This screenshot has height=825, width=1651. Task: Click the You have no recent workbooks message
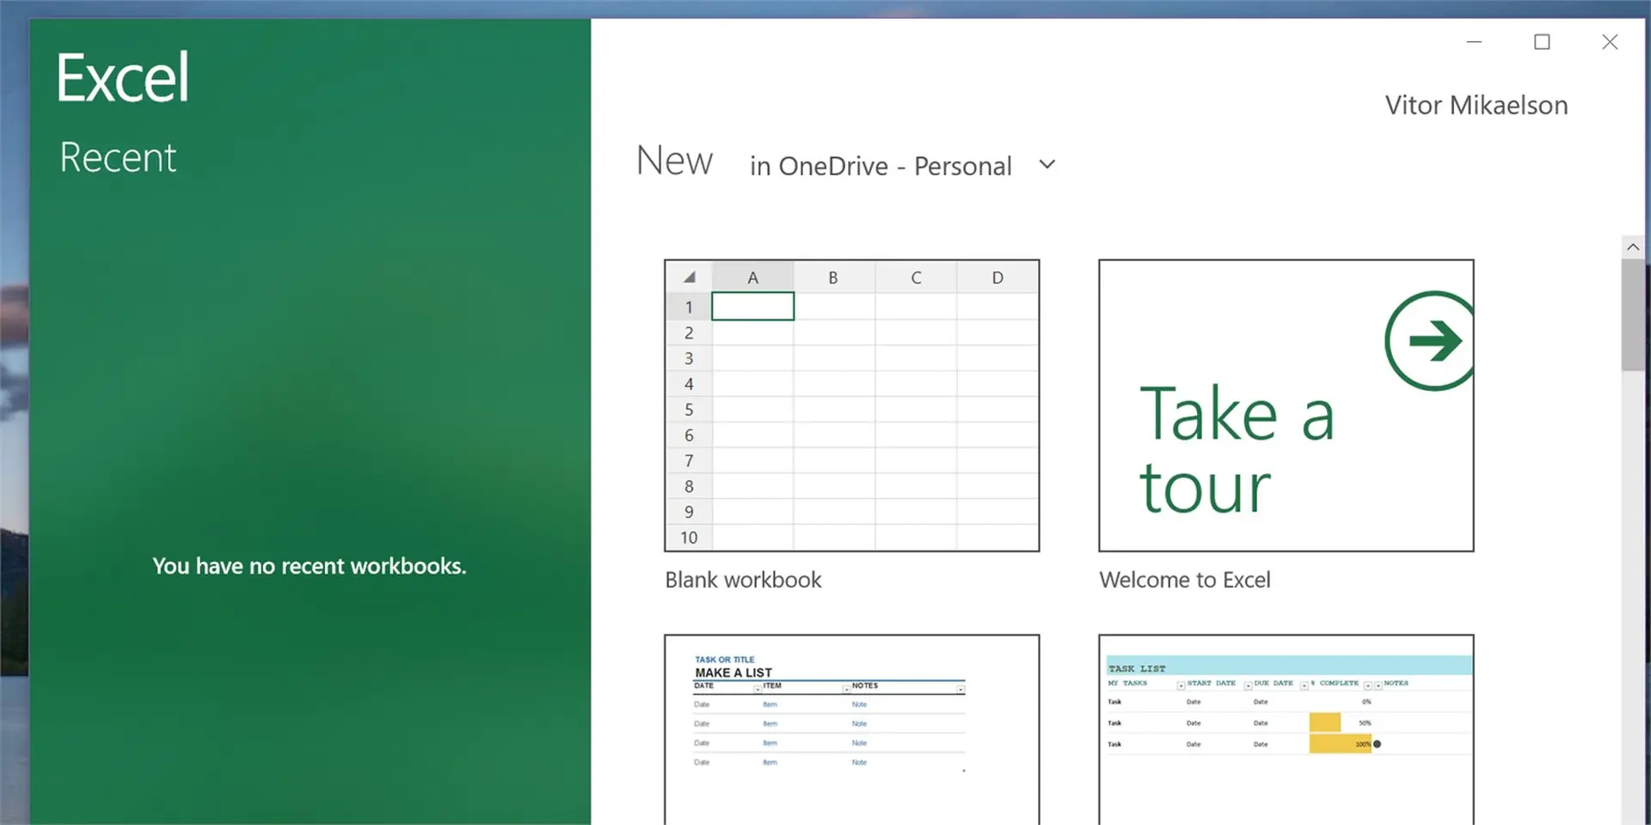(x=310, y=565)
